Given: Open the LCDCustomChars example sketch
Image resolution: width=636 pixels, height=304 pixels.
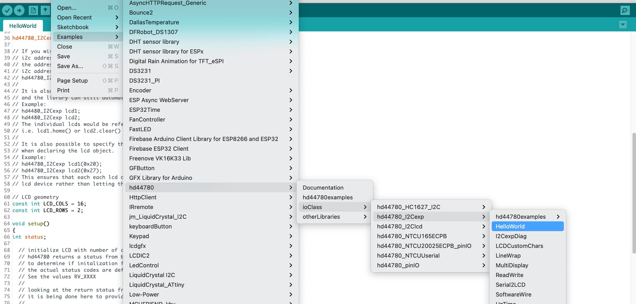Looking at the screenshot, I should tap(528, 246).
